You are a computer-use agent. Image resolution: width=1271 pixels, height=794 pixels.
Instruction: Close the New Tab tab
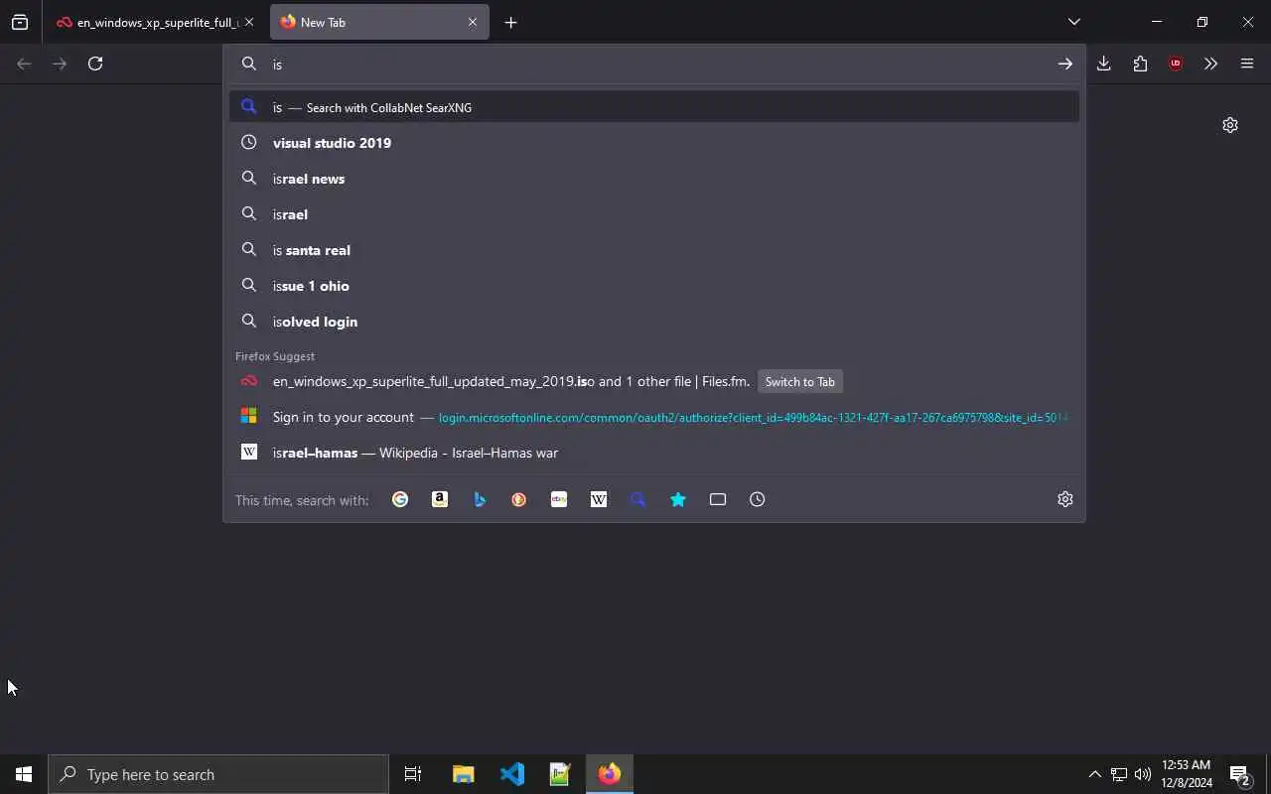[473, 22]
